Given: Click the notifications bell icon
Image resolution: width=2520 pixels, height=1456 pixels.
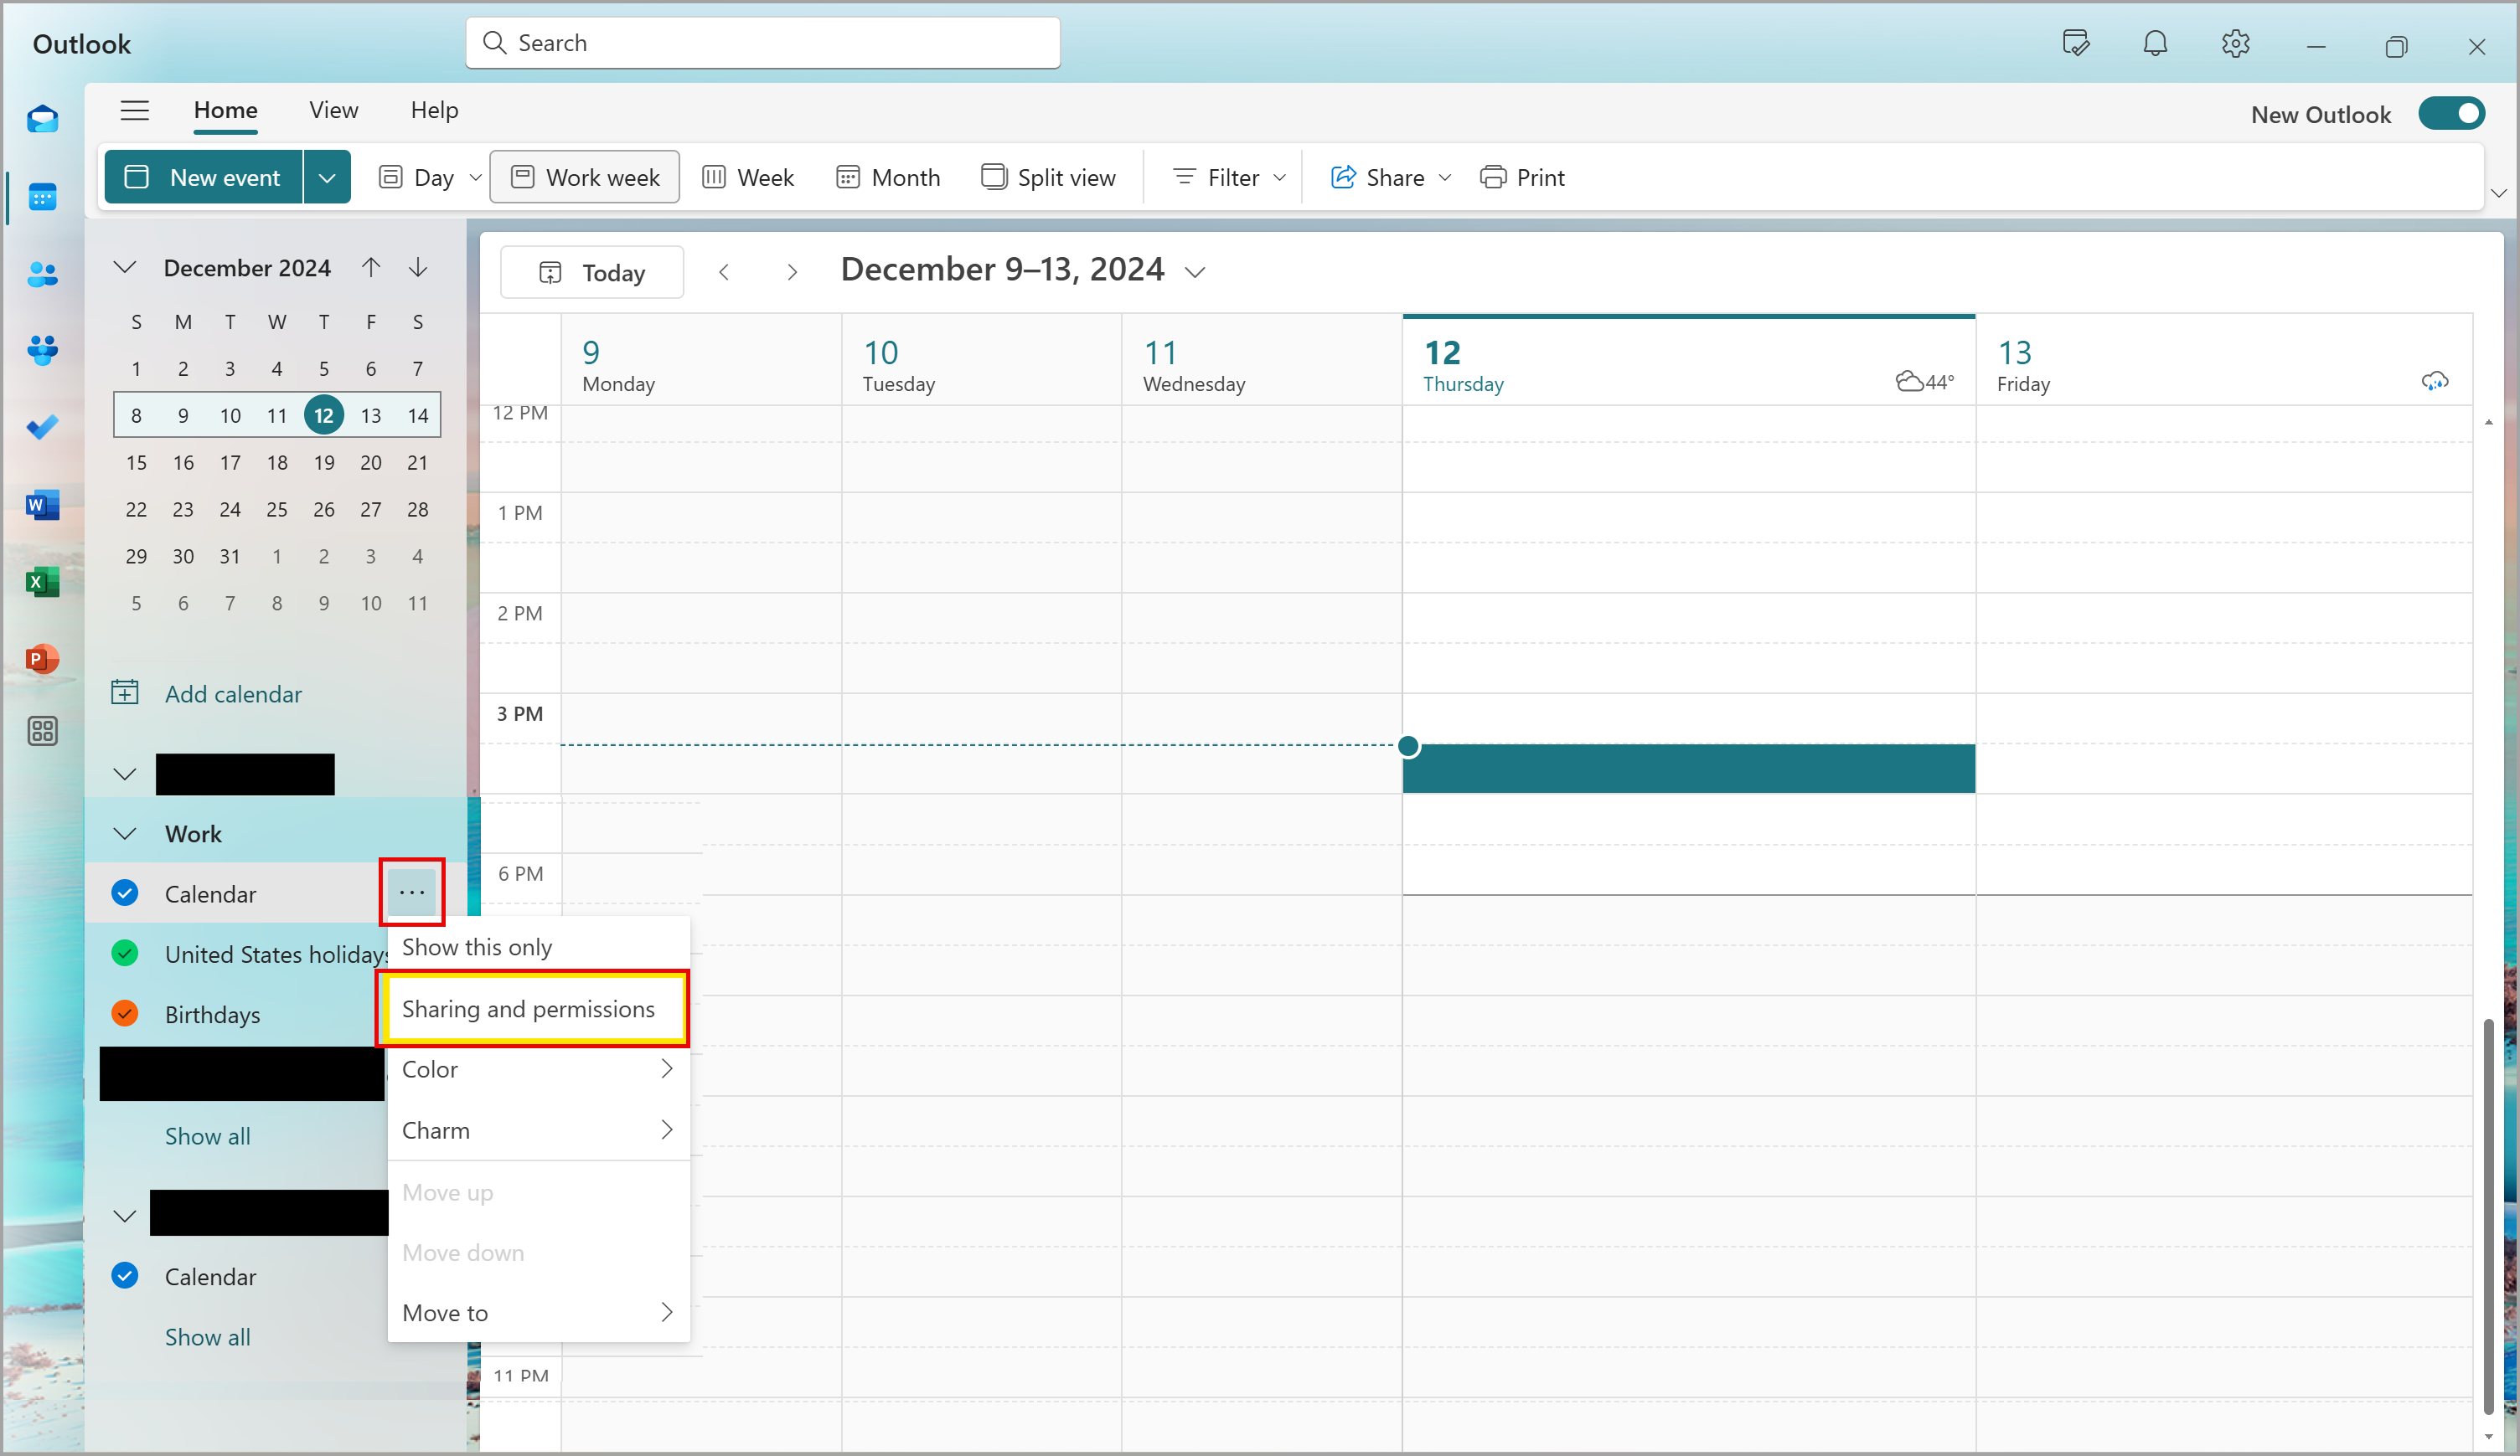Looking at the screenshot, I should pyautogui.click(x=2156, y=44).
